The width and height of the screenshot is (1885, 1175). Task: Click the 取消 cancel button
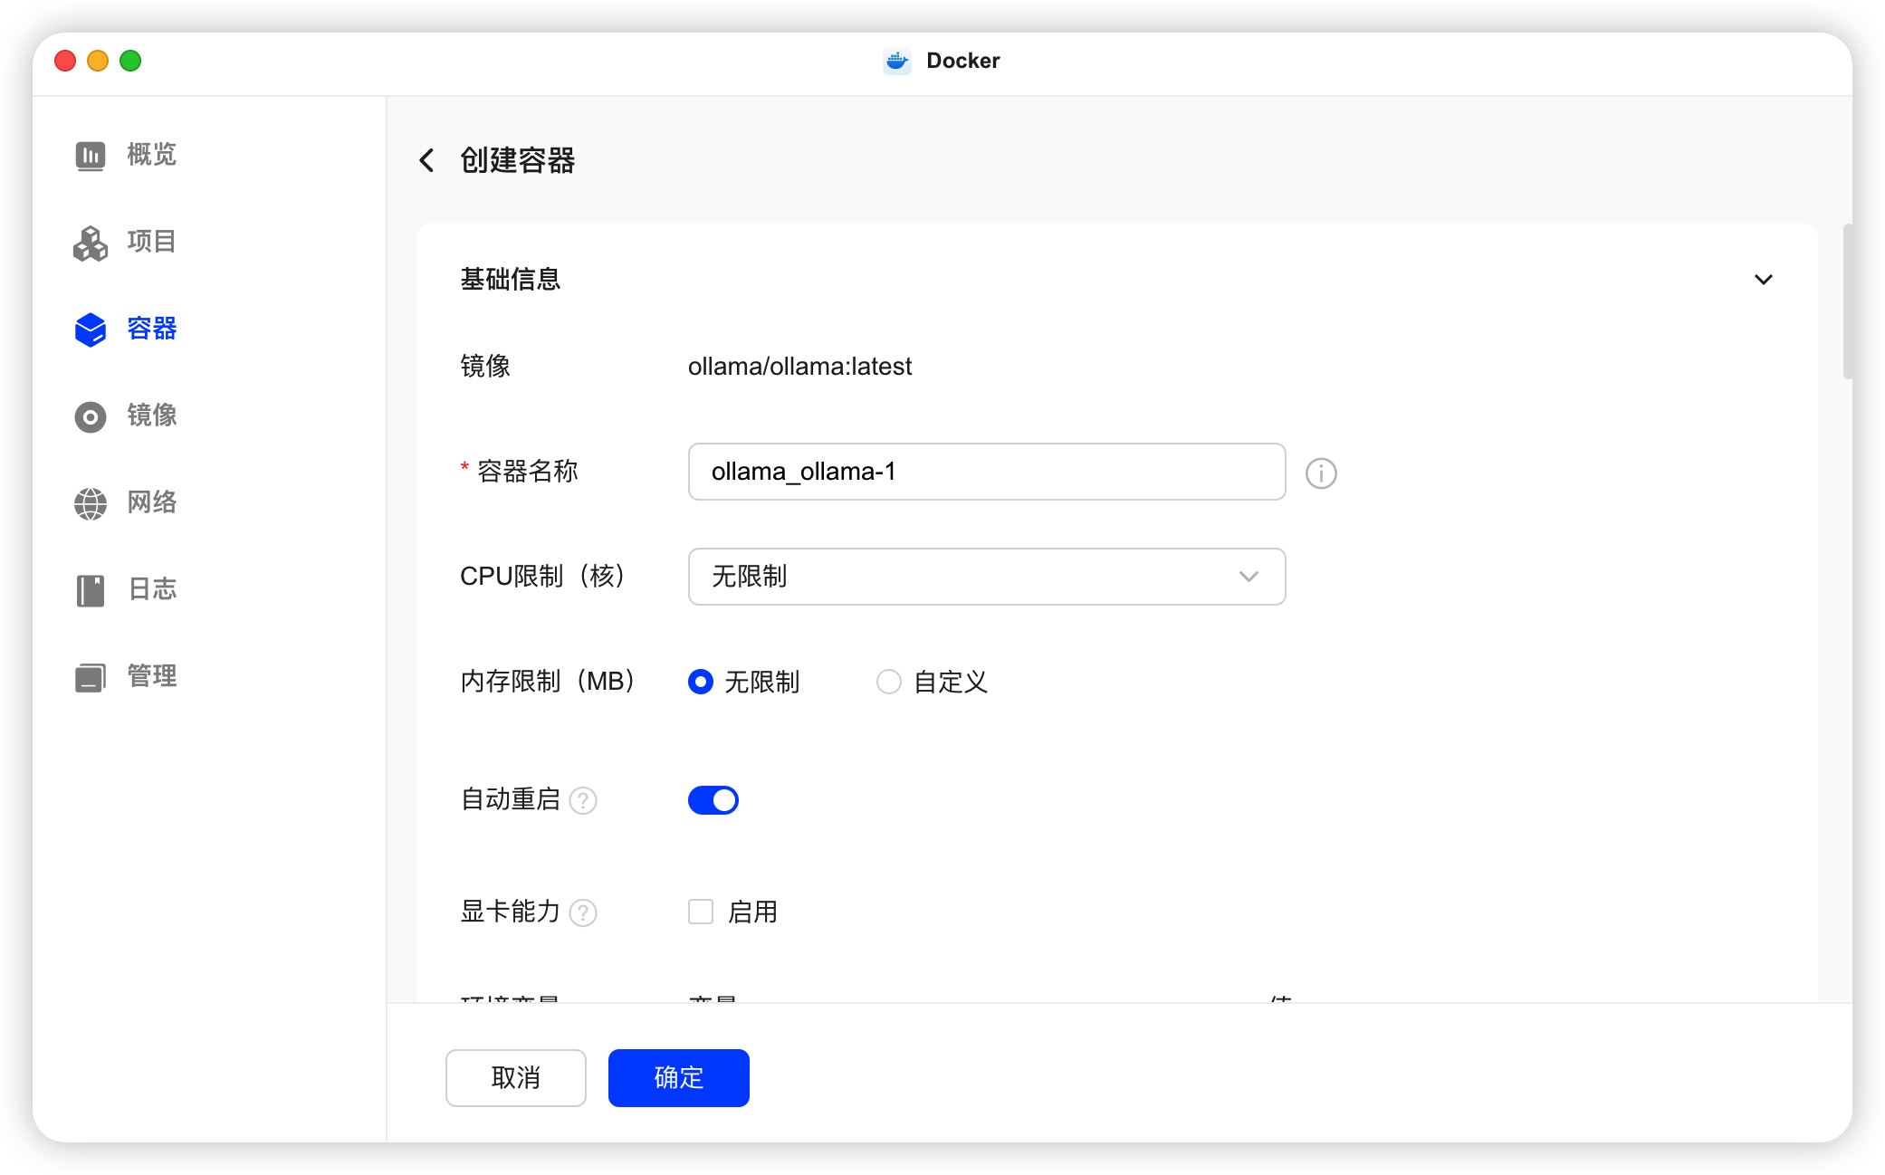pyautogui.click(x=516, y=1077)
